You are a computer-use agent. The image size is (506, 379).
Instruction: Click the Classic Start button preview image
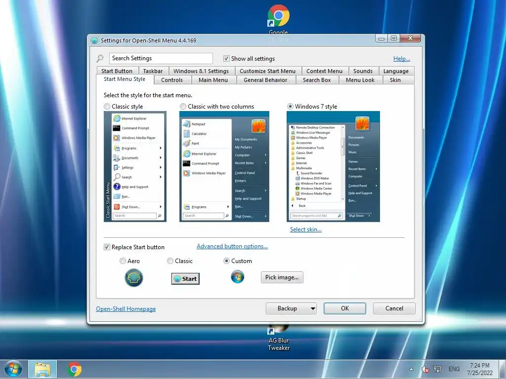point(185,279)
